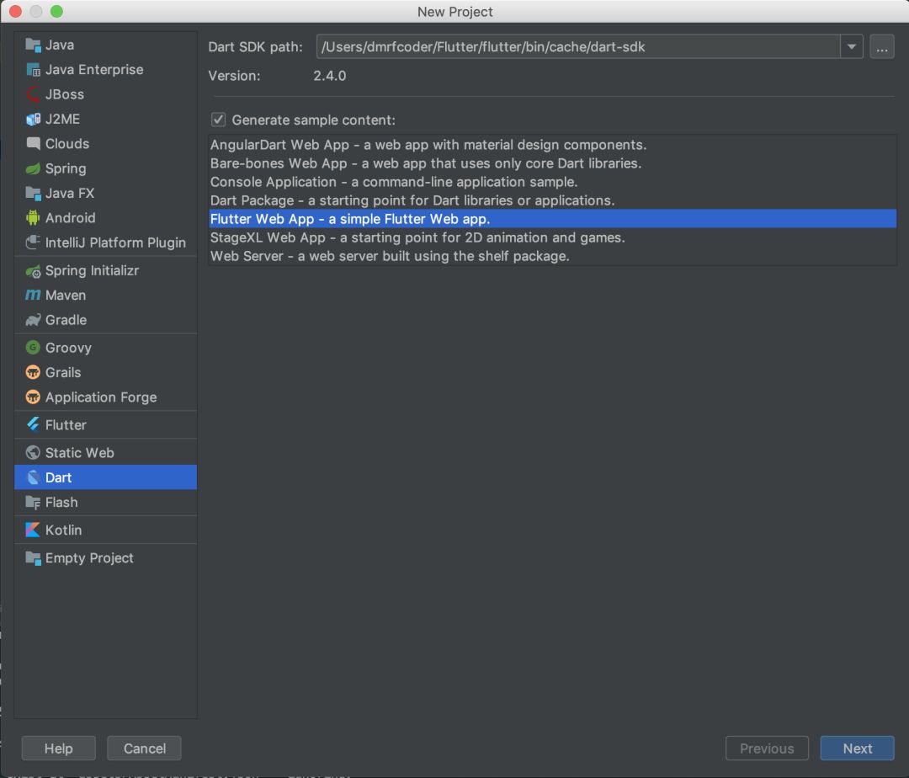Screen dimensions: 909x778
Task: Pick Dart Package template
Action: [552, 200]
